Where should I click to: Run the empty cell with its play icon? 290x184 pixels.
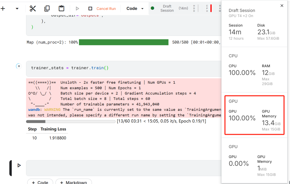click(19, 166)
